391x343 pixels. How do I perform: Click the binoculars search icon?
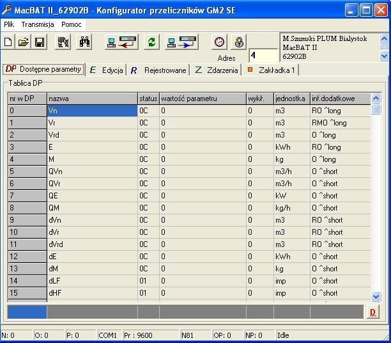click(x=84, y=42)
